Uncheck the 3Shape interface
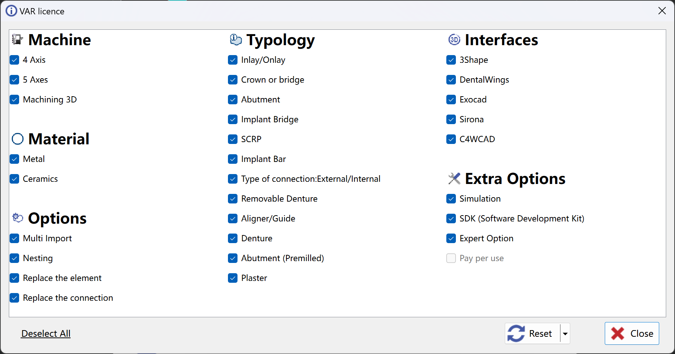 tap(451, 60)
